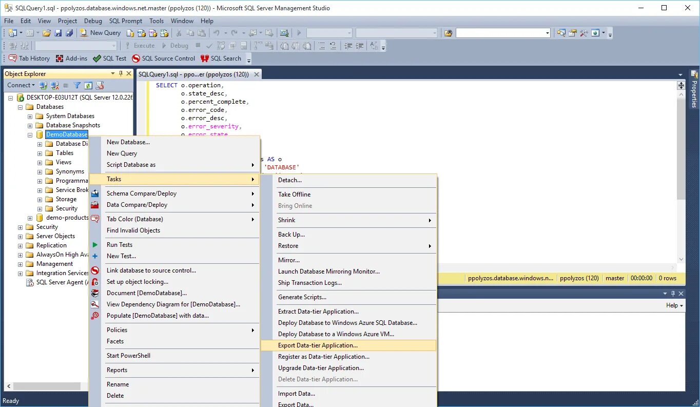This screenshot has width=700, height=407.
Task: Select the Management tree node
Action: click(x=54, y=264)
